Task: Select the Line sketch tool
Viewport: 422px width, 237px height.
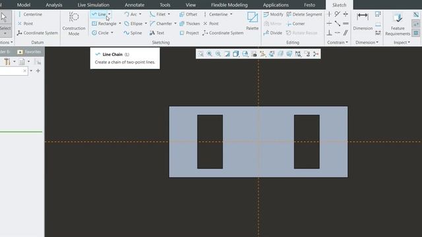Action: coord(99,14)
